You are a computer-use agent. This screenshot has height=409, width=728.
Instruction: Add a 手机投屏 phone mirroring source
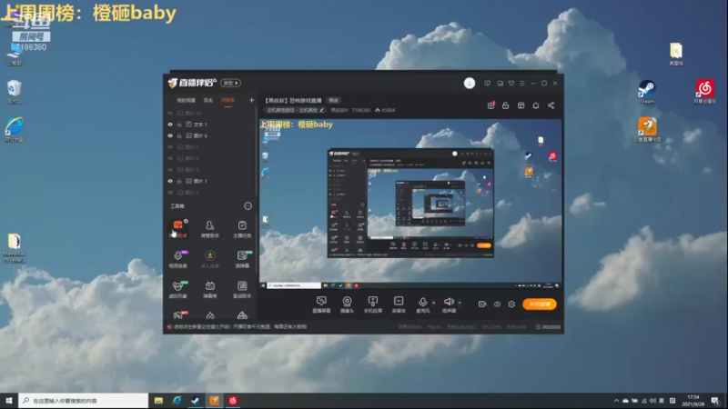(373, 304)
